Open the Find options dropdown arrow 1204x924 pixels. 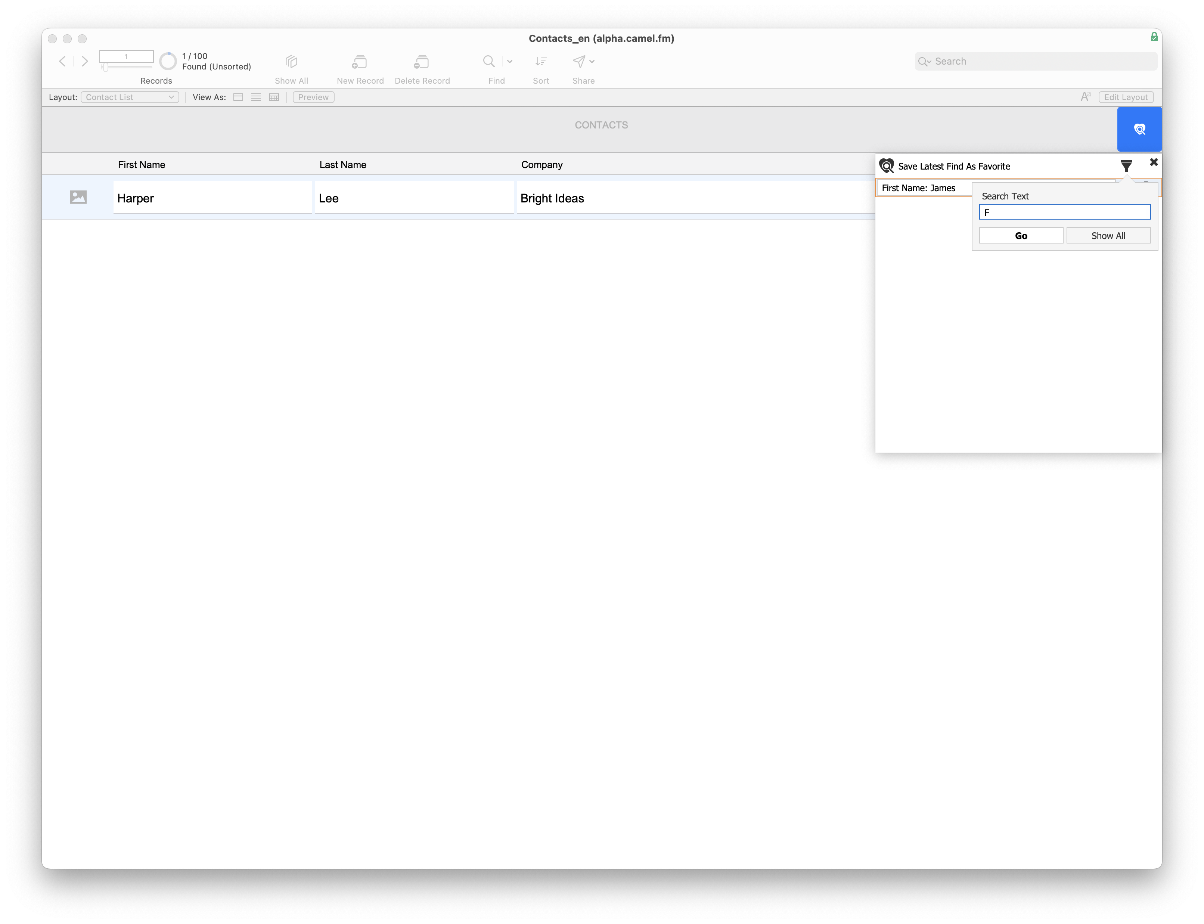tap(510, 62)
